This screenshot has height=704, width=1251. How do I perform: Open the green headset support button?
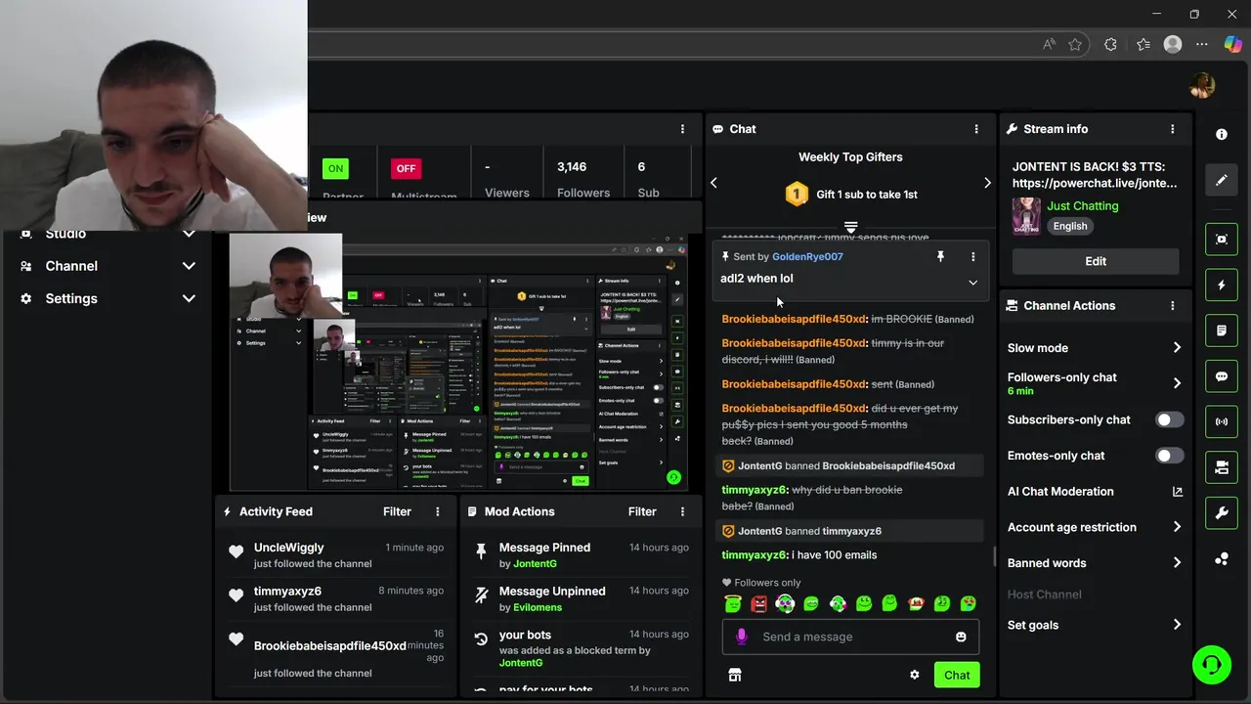[1212, 665]
